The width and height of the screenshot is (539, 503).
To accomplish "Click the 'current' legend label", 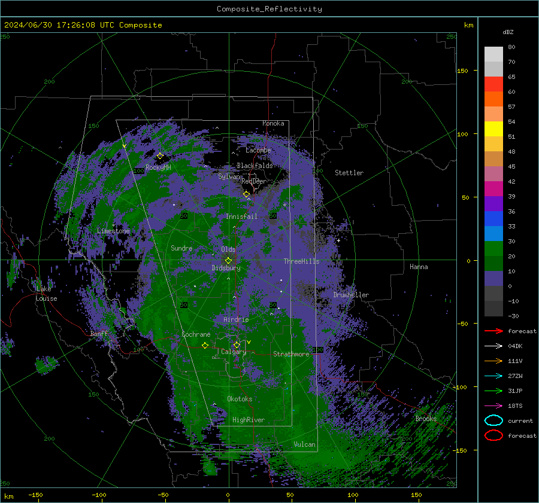I will click(x=520, y=420).
